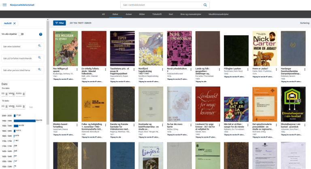The width and height of the screenshot is (311, 169).
Task: Open options menu for Kostnader og bedriftsstørrelse
Action: point(162,125)
